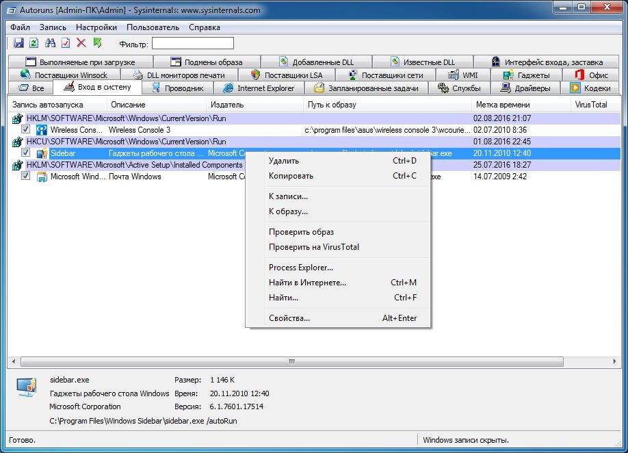Toggle the Sidebar autorun checkbox
This screenshot has height=453, width=628.
tap(25, 153)
